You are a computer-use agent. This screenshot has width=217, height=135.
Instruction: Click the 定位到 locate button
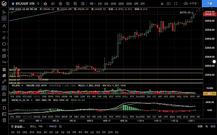(x=18, y=126)
